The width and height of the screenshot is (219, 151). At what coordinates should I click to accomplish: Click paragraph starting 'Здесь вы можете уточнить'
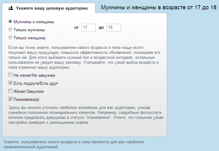tap(86, 115)
